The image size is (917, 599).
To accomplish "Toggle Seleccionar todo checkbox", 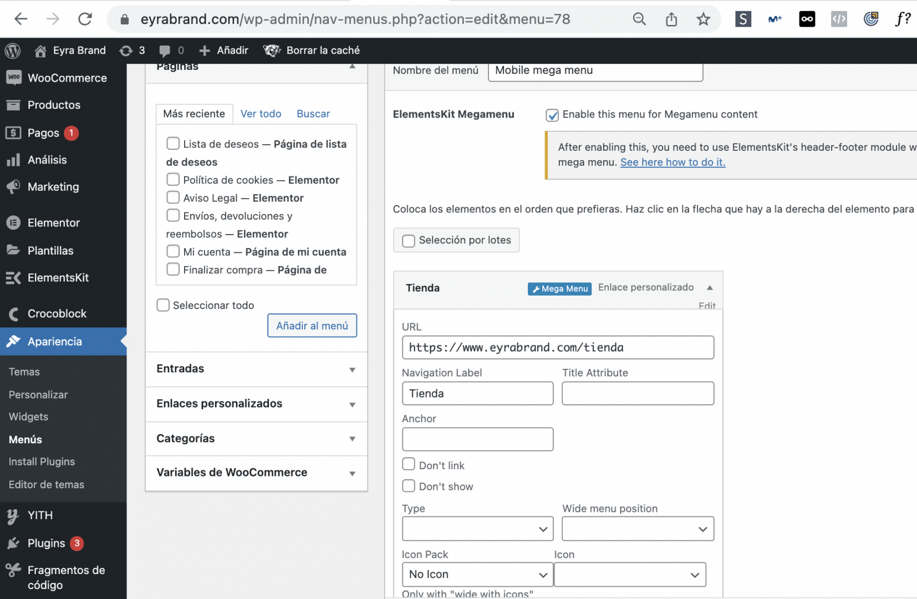I will (x=163, y=305).
